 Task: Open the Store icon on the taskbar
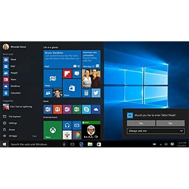[x=99, y=144]
